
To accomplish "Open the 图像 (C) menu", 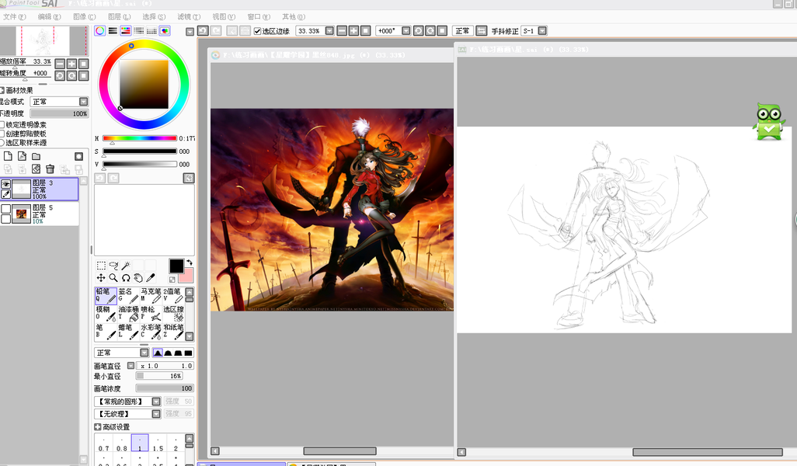I will (85, 17).
